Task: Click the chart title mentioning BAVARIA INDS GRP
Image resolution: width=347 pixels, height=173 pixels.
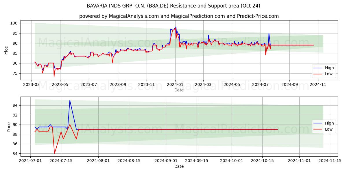Action: tap(173, 6)
